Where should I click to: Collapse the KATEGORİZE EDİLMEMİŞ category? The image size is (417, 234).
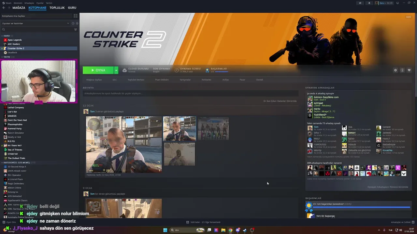point(2,162)
